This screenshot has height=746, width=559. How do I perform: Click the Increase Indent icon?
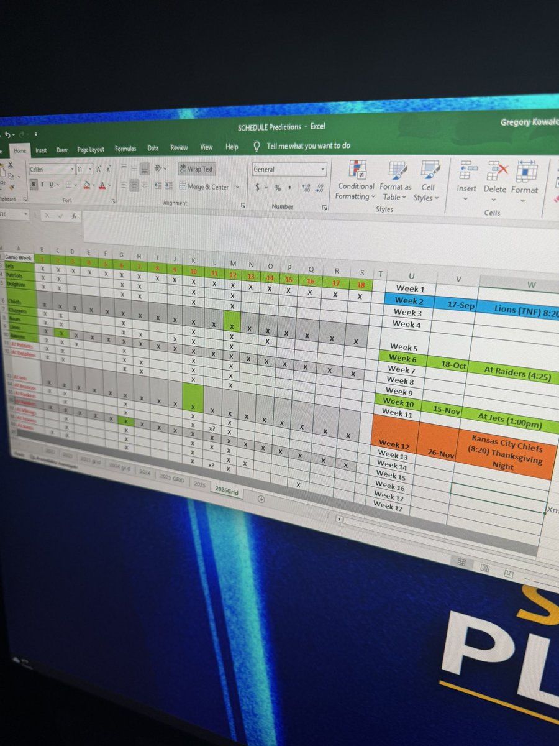pyautogui.click(x=168, y=185)
